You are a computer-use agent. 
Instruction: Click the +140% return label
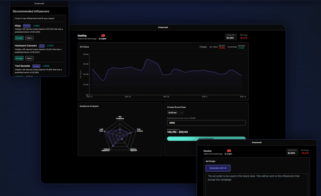click(36, 26)
